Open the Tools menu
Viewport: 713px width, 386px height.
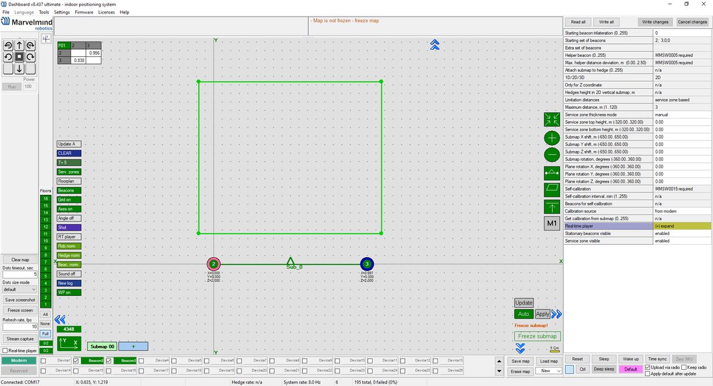click(x=43, y=12)
